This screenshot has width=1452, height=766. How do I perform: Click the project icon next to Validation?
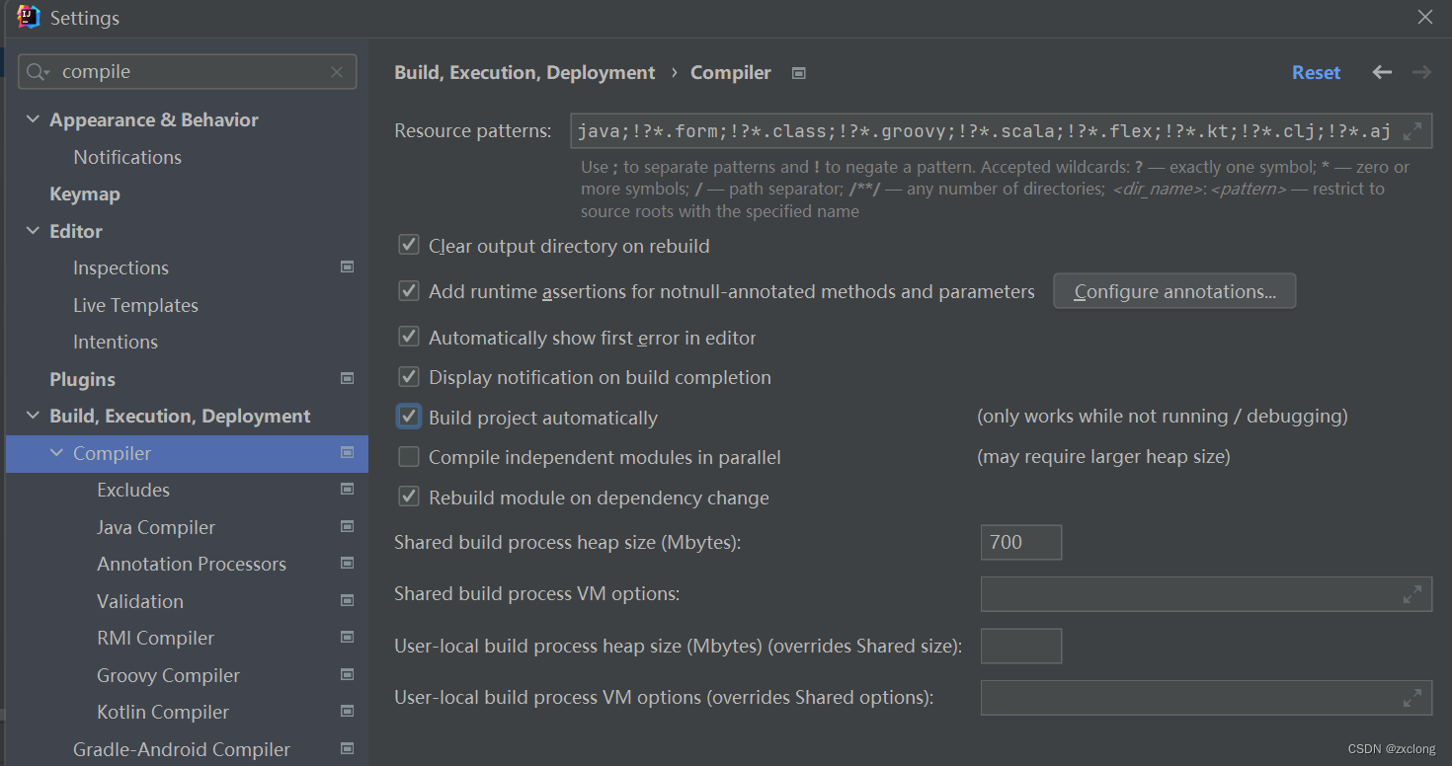pos(347,601)
